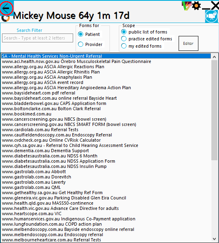Select ASCIA Anaphylaxis Plan form
This screenshot has height=243, width=219.
[47, 77]
